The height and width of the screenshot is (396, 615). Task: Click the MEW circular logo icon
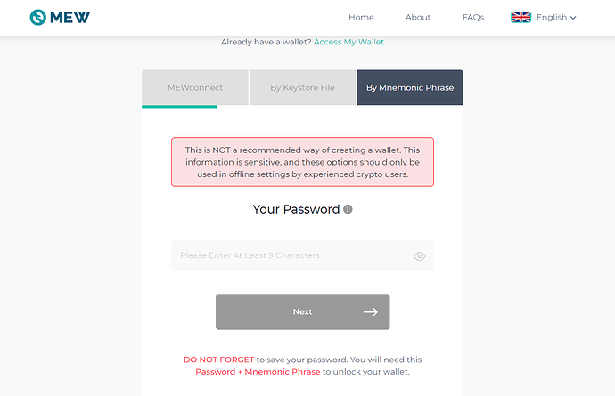pos(38,17)
